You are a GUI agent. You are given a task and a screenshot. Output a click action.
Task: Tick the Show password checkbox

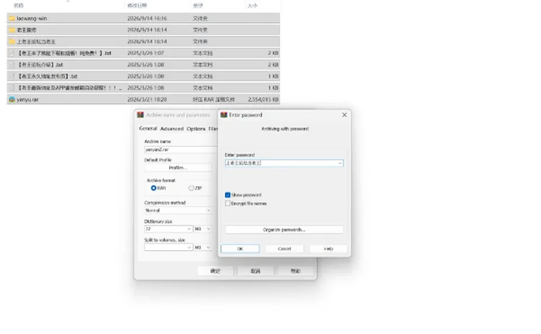point(228,195)
